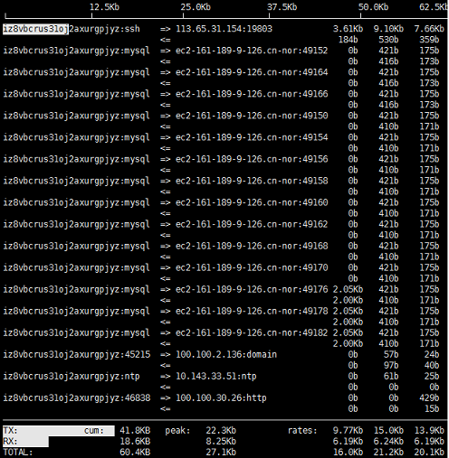The image size is (449, 458).
Task: Click the RX highlighted bar
Action: 25,442
